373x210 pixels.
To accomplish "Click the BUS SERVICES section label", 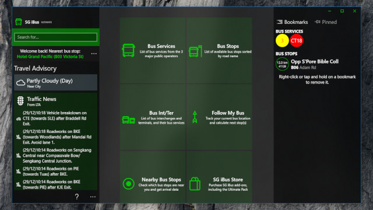I will [289, 32].
